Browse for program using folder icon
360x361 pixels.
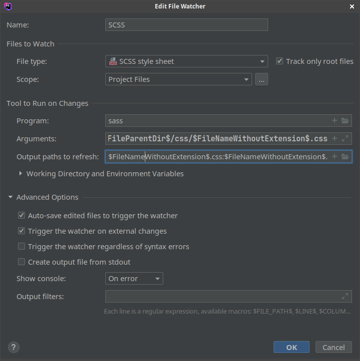pos(345,120)
